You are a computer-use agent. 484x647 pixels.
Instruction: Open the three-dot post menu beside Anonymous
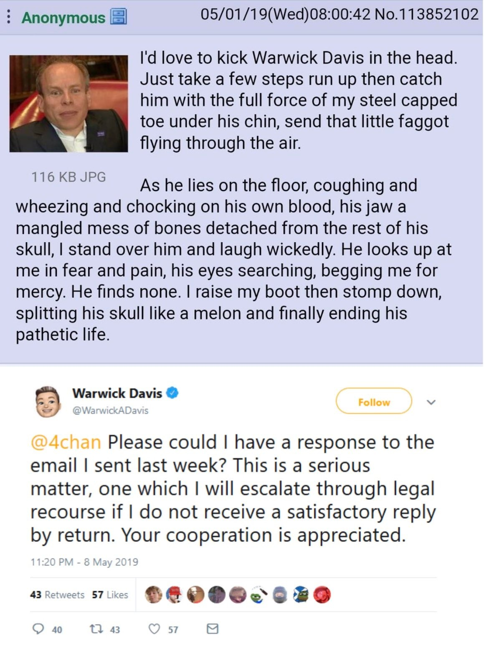pyautogui.click(x=9, y=18)
